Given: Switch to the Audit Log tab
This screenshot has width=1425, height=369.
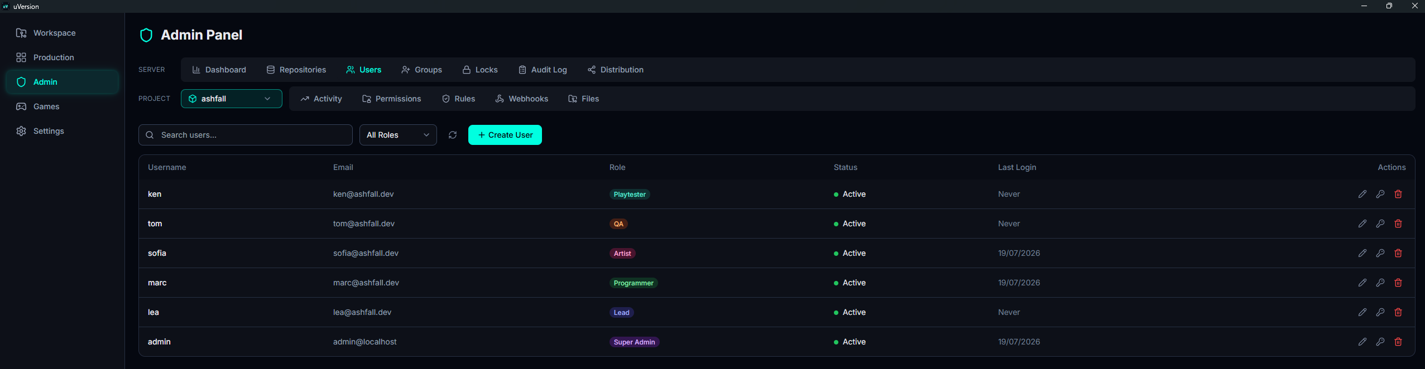Looking at the screenshot, I should pyautogui.click(x=543, y=70).
